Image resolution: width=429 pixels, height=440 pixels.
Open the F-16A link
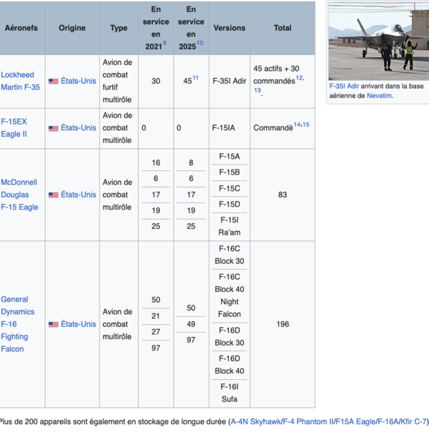[388, 422]
